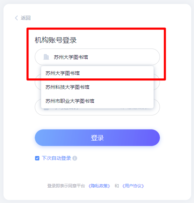Open the 《用户协议》 user agreement link

pos(133,186)
